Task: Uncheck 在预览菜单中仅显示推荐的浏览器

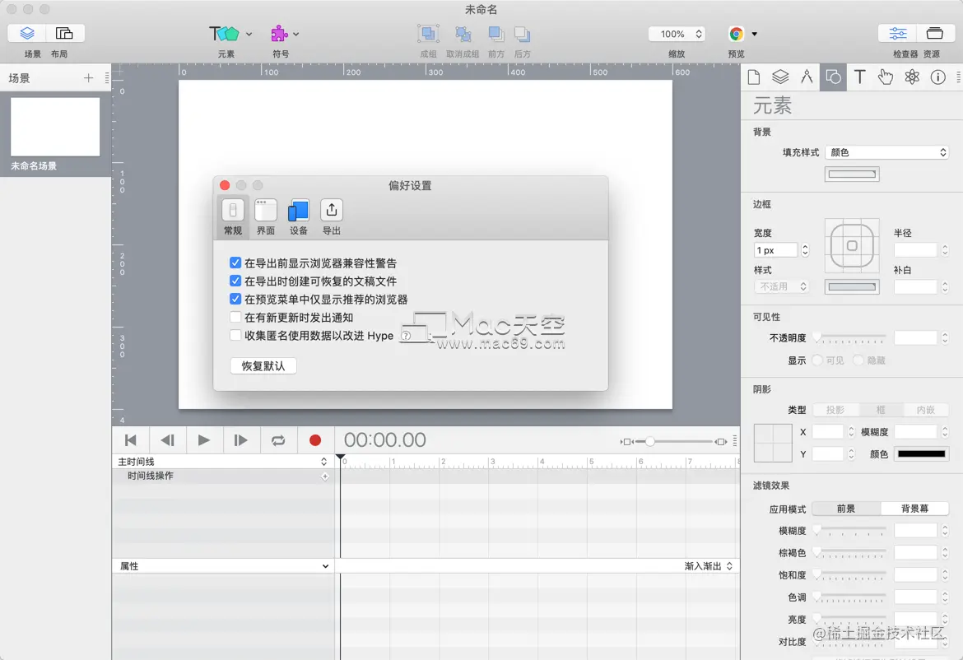Action: [x=235, y=299]
